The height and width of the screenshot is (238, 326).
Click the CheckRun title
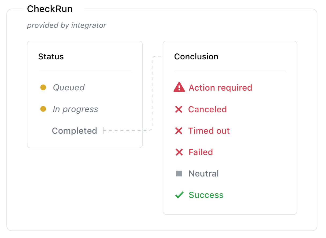50,9
